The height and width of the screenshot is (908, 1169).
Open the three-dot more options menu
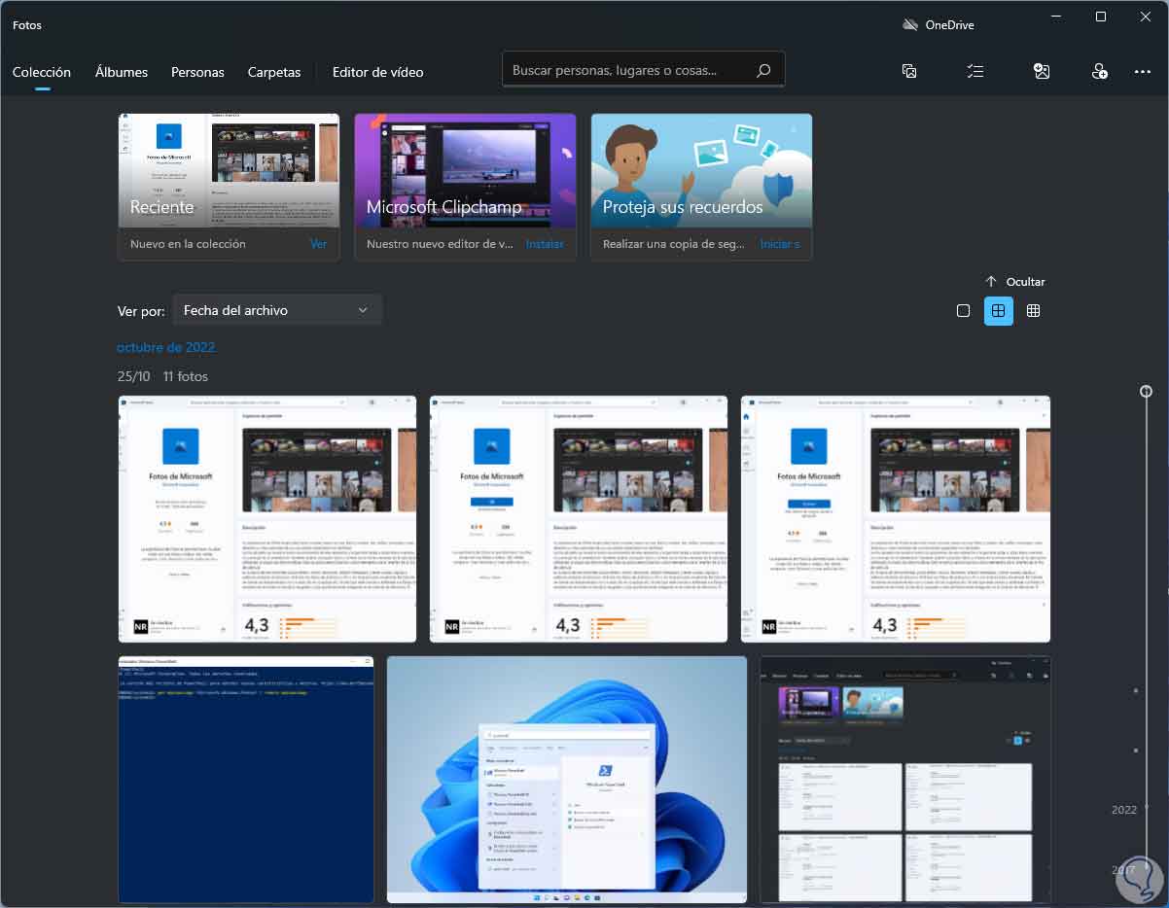1143,72
